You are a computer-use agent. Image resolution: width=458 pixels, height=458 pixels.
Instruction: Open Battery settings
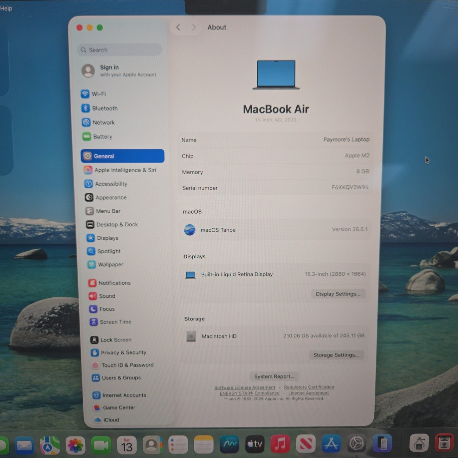tap(97, 137)
